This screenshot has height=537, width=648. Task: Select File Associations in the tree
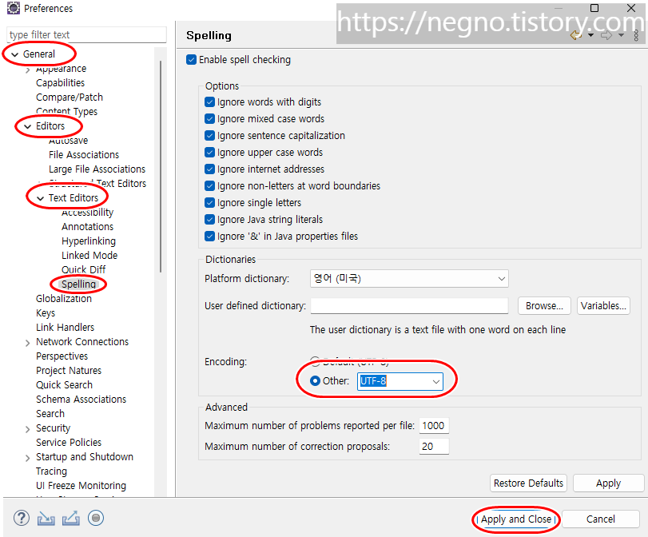click(84, 154)
